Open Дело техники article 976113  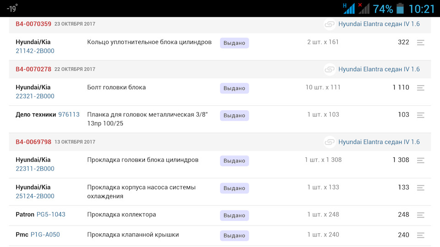tap(69, 115)
